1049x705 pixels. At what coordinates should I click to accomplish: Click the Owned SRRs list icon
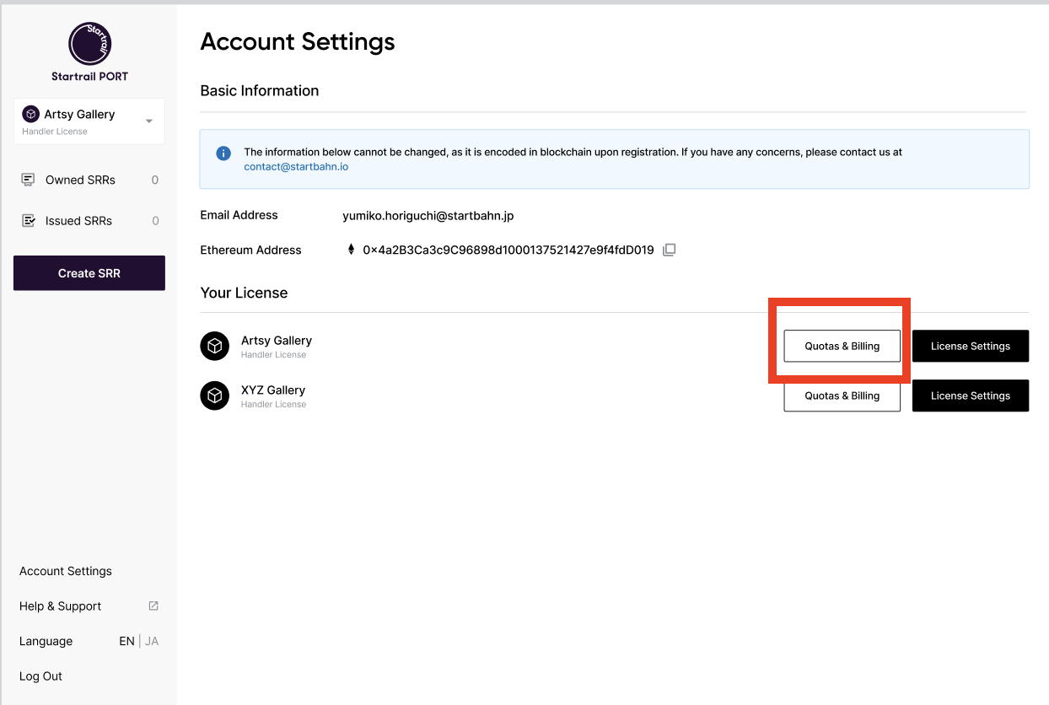click(29, 180)
